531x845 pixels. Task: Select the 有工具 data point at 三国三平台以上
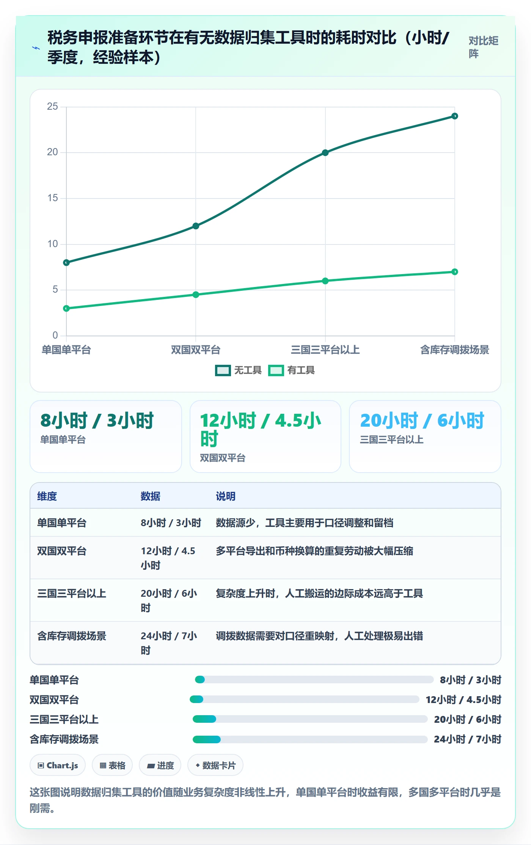(325, 281)
